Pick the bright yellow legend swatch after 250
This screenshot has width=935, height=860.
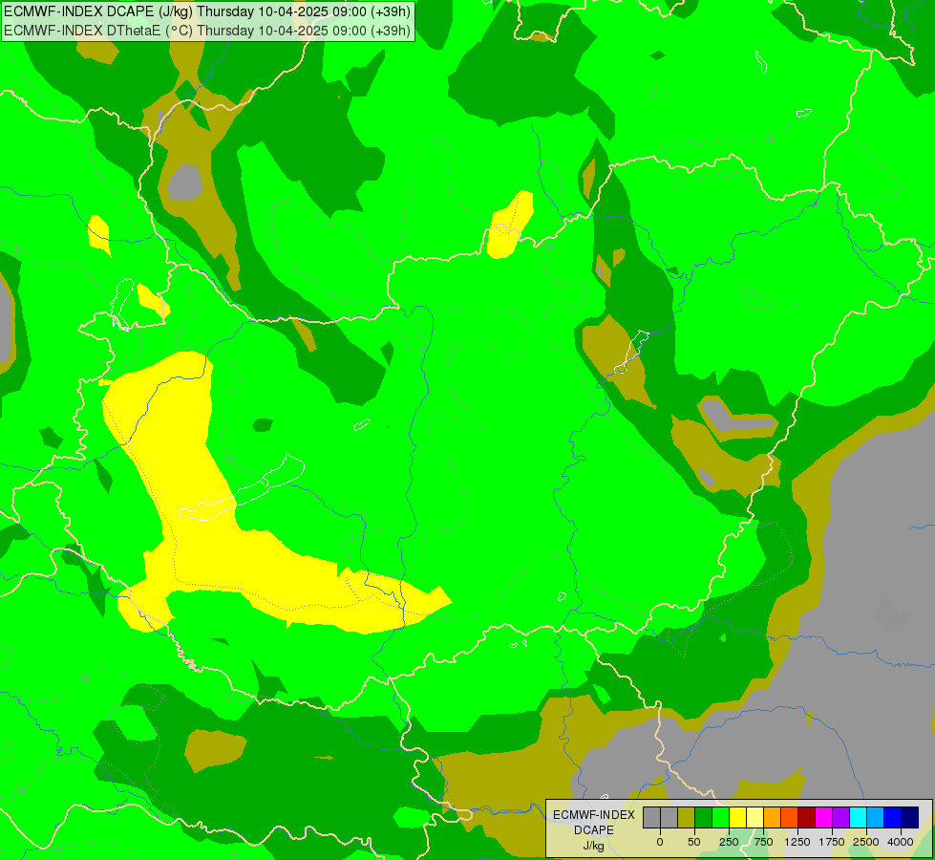737,817
